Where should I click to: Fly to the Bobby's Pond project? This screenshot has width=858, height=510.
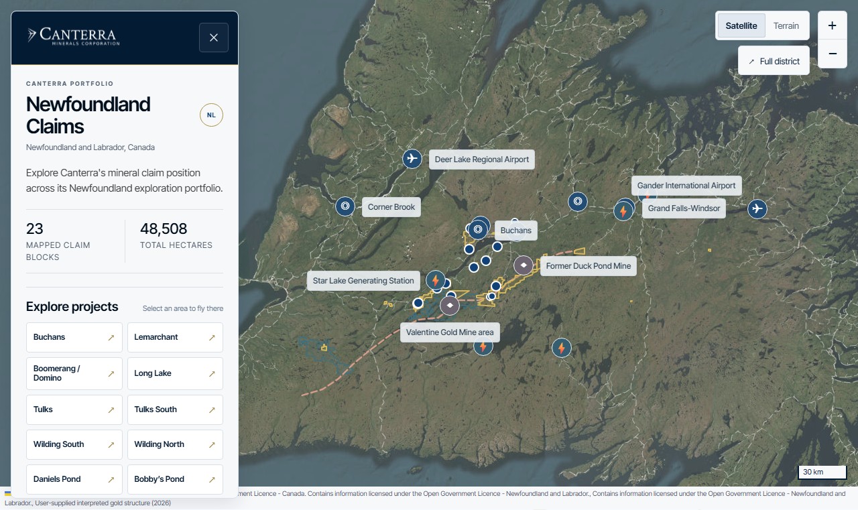pos(175,479)
